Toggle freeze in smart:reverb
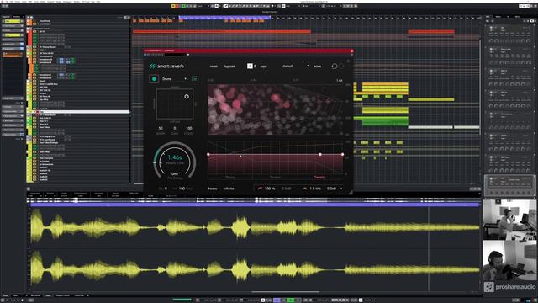Screen dimensions: 538x303 pyautogui.click(x=213, y=189)
